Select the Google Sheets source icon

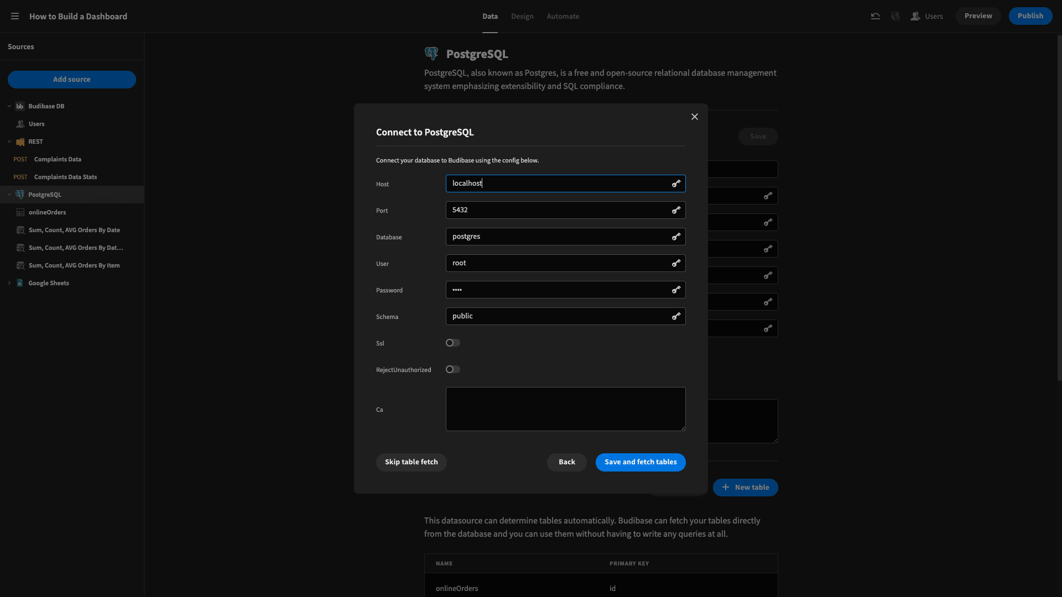click(x=20, y=283)
